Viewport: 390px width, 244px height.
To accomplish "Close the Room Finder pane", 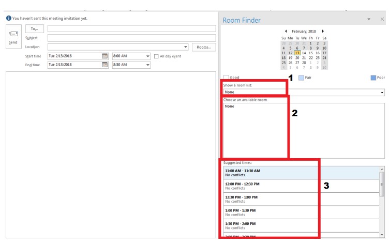I will pos(382,19).
